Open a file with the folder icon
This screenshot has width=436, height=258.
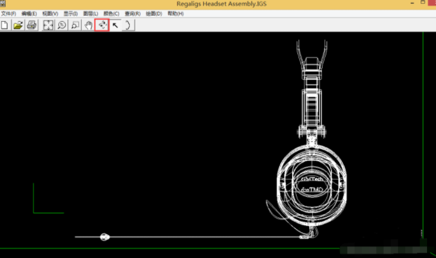[x=19, y=25]
